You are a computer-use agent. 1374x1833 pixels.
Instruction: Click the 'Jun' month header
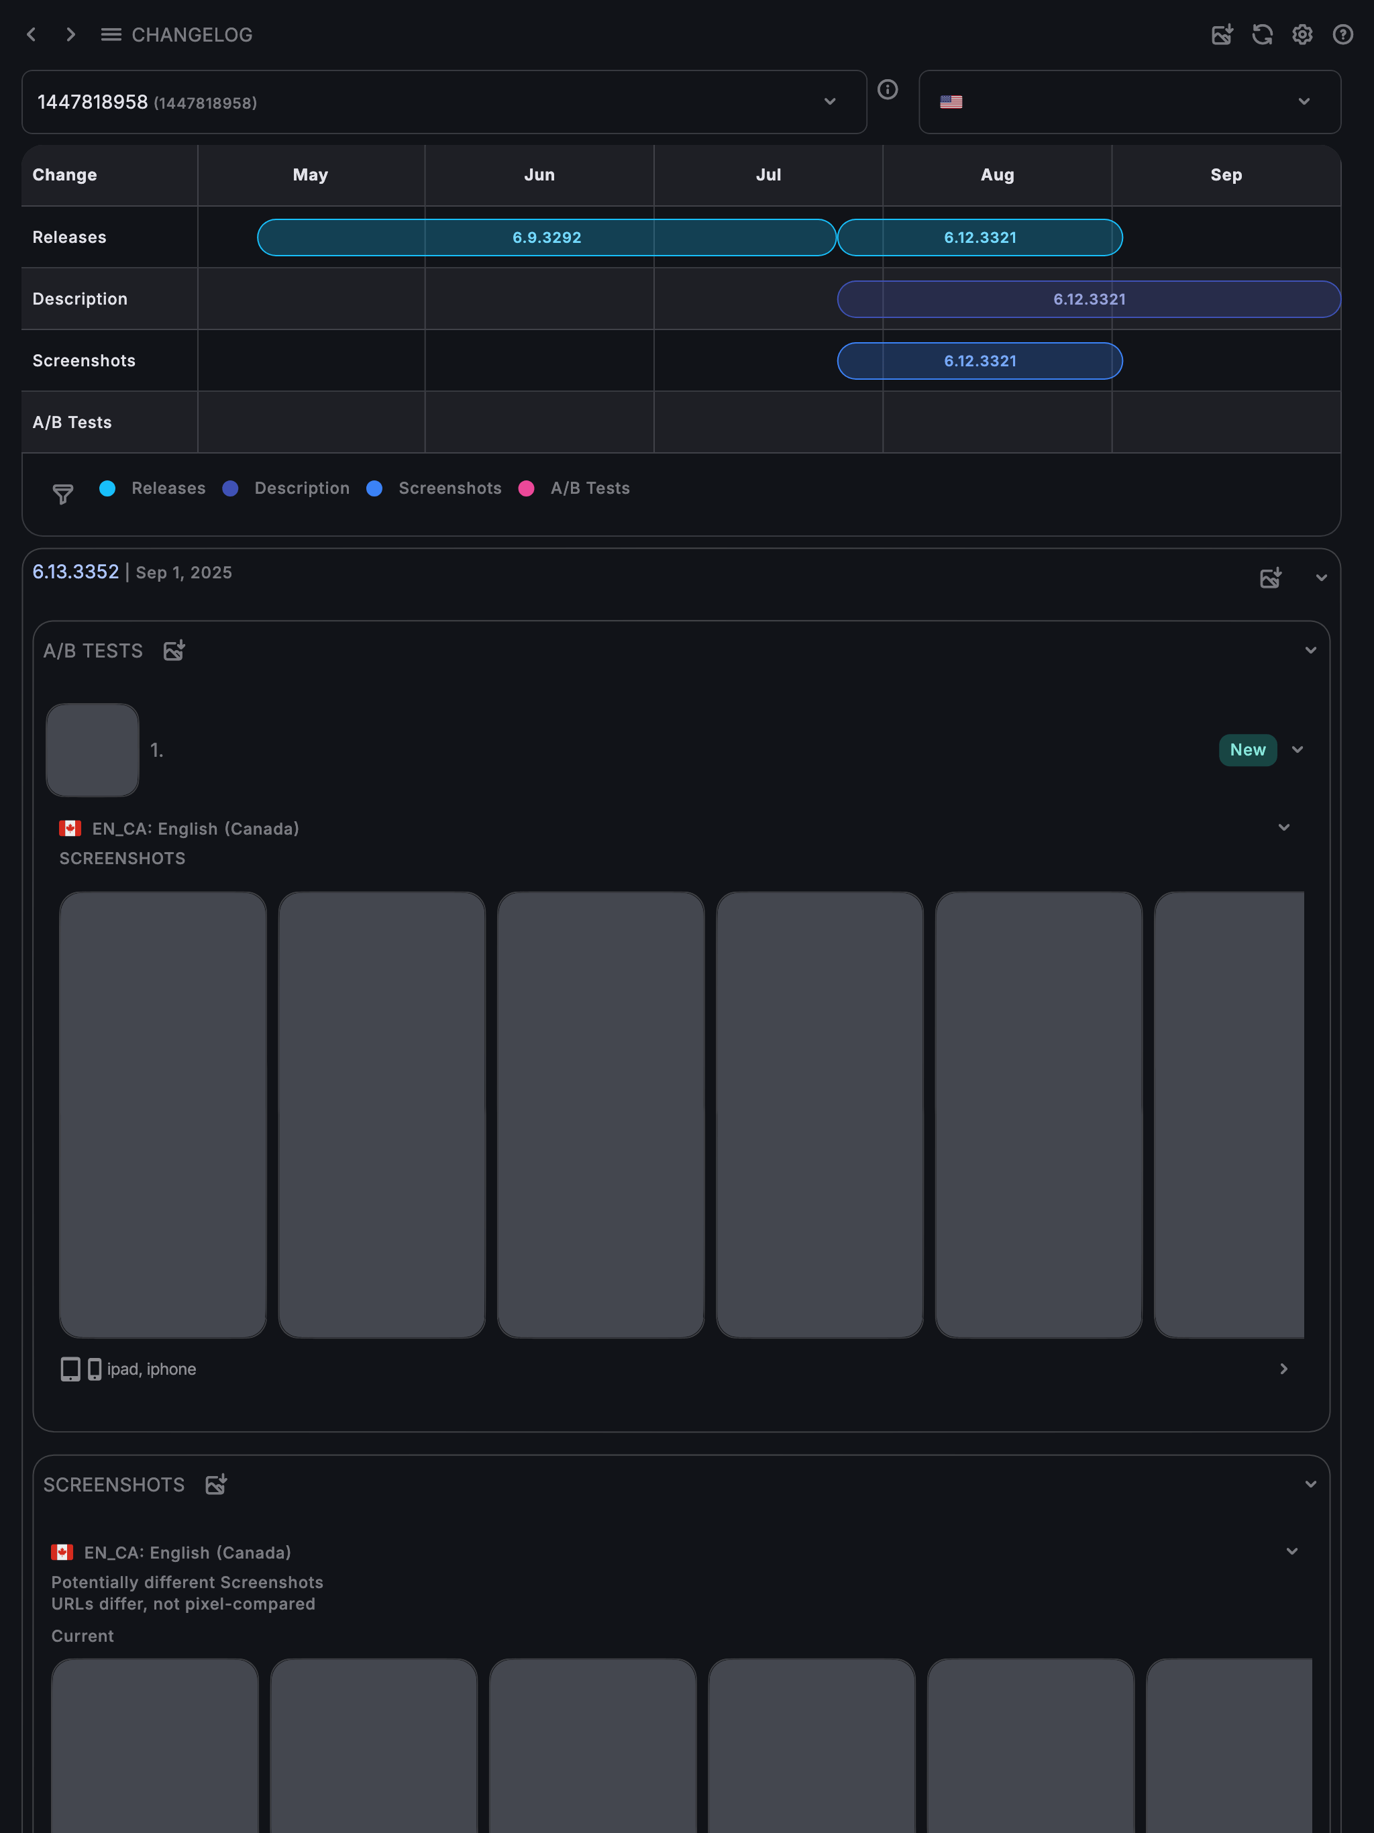(539, 175)
